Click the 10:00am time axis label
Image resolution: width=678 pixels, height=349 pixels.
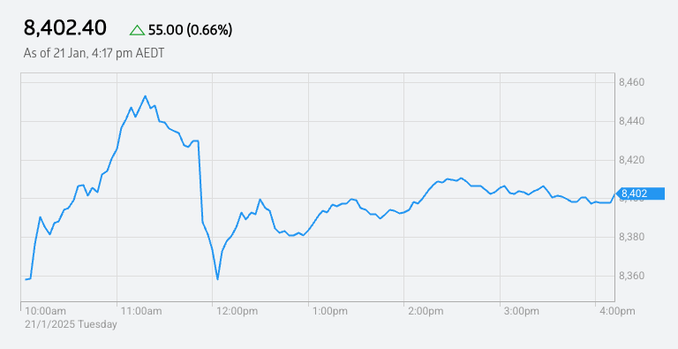coord(45,311)
